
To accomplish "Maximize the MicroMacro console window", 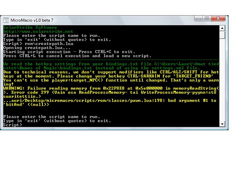I will (207, 19).
